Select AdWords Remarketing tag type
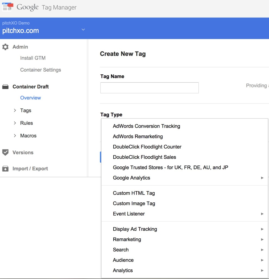 (x=184, y=137)
